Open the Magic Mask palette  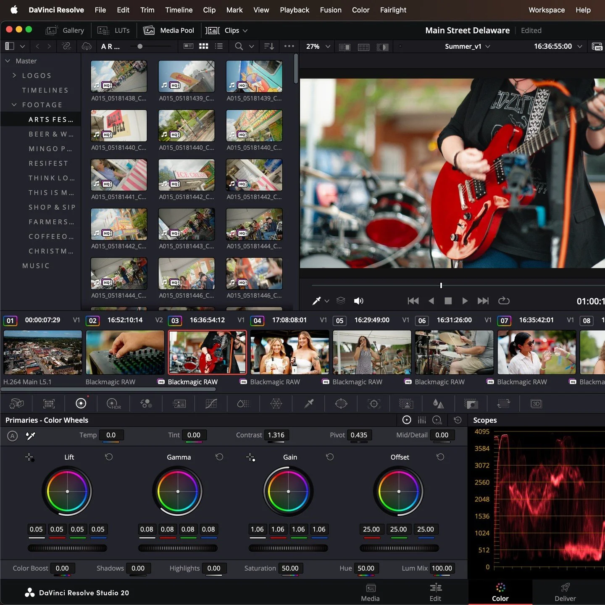click(x=406, y=404)
